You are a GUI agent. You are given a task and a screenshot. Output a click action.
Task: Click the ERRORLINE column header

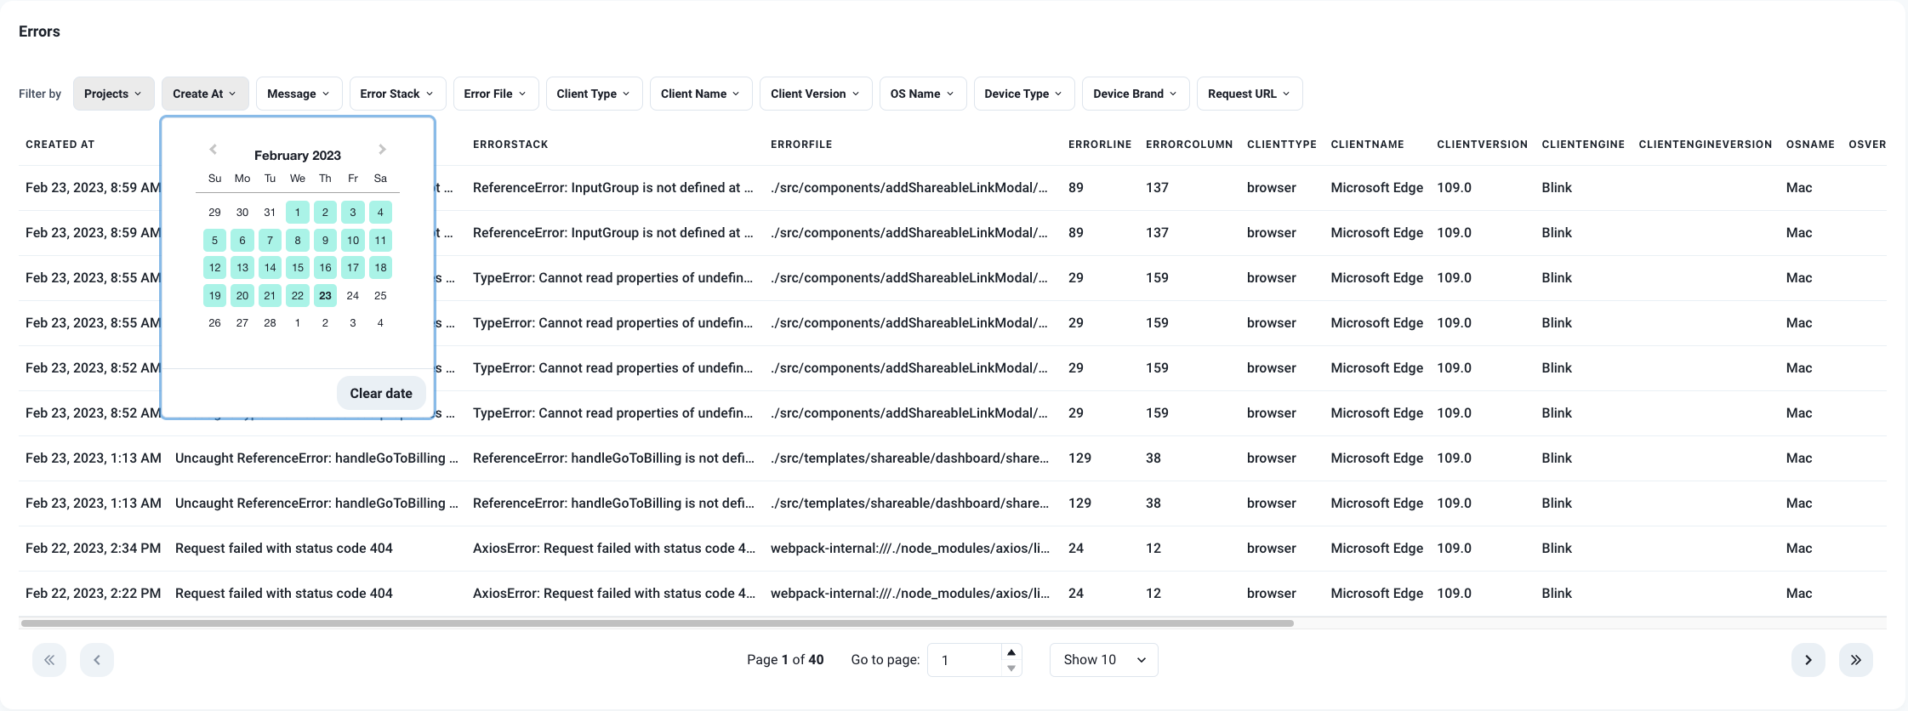tap(1100, 145)
